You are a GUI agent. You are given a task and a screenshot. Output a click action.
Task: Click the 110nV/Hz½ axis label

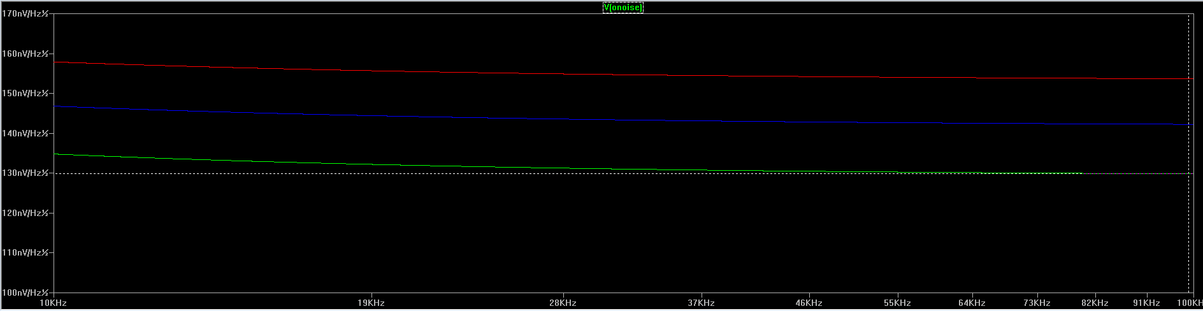click(x=25, y=252)
